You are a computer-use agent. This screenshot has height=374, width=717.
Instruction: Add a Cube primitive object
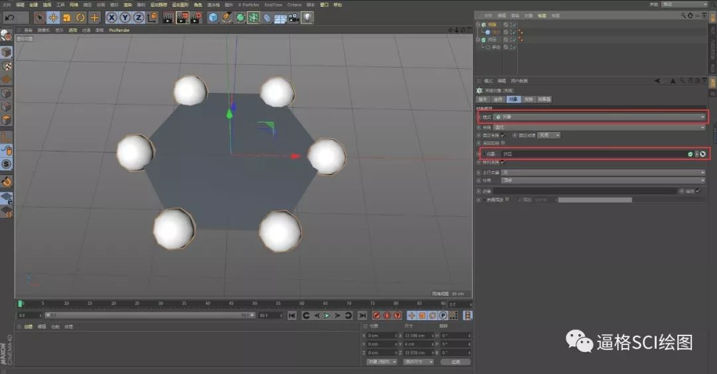click(x=213, y=18)
